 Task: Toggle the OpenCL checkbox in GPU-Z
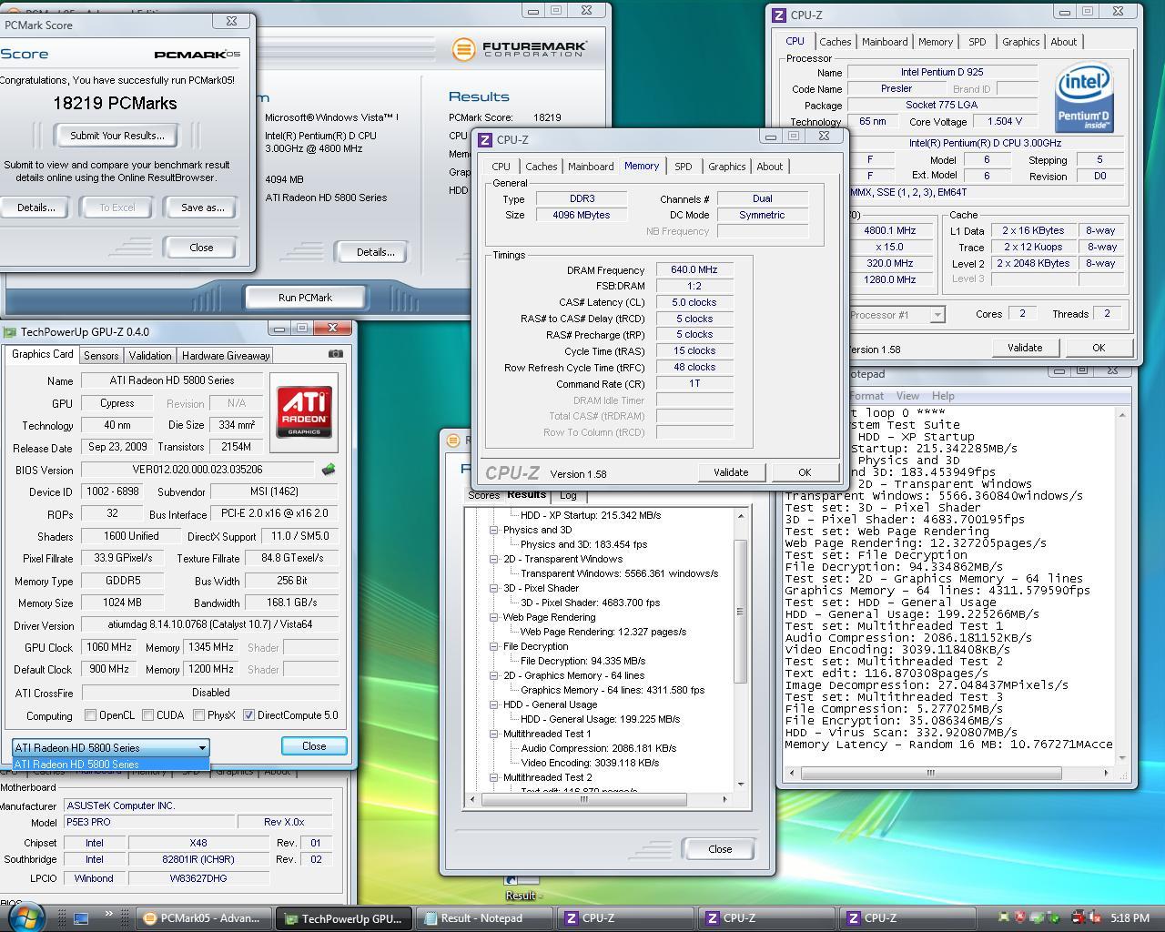[90, 715]
